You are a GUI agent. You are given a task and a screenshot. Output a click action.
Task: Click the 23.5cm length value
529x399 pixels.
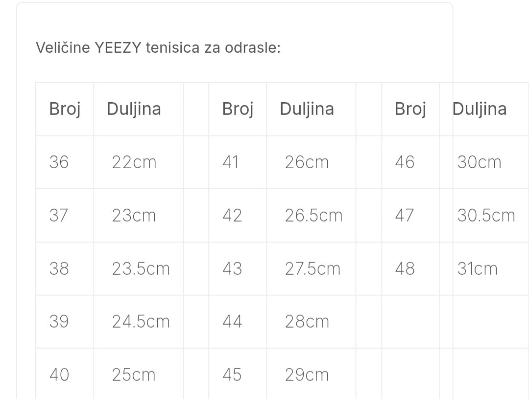click(141, 269)
